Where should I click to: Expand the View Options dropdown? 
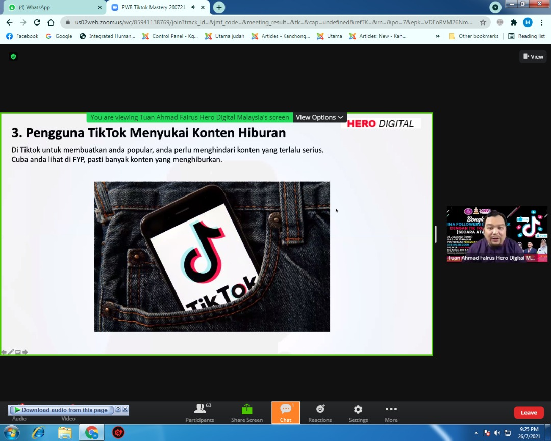(x=319, y=117)
